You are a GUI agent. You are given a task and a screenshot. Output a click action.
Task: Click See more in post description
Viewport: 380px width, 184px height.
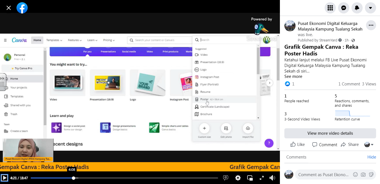click(293, 76)
